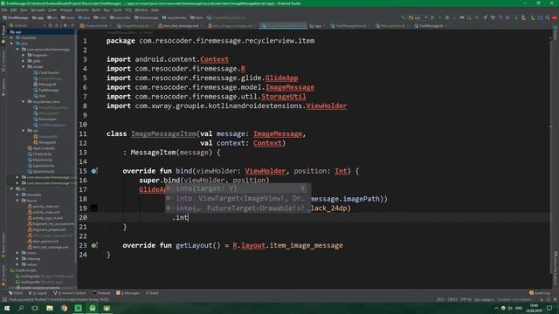Open the Refactor menu
Screen dimensions: 559x314
tap(81, 10)
